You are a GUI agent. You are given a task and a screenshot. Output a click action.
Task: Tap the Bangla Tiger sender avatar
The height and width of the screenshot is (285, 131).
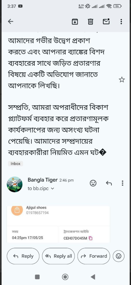point(14,184)
